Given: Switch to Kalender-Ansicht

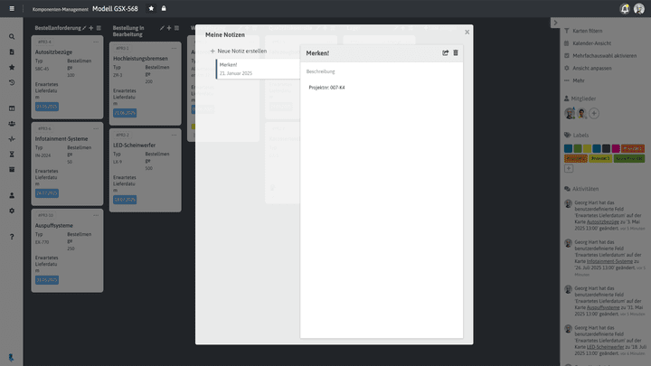Looking at the screenshot, I should 592,42.
